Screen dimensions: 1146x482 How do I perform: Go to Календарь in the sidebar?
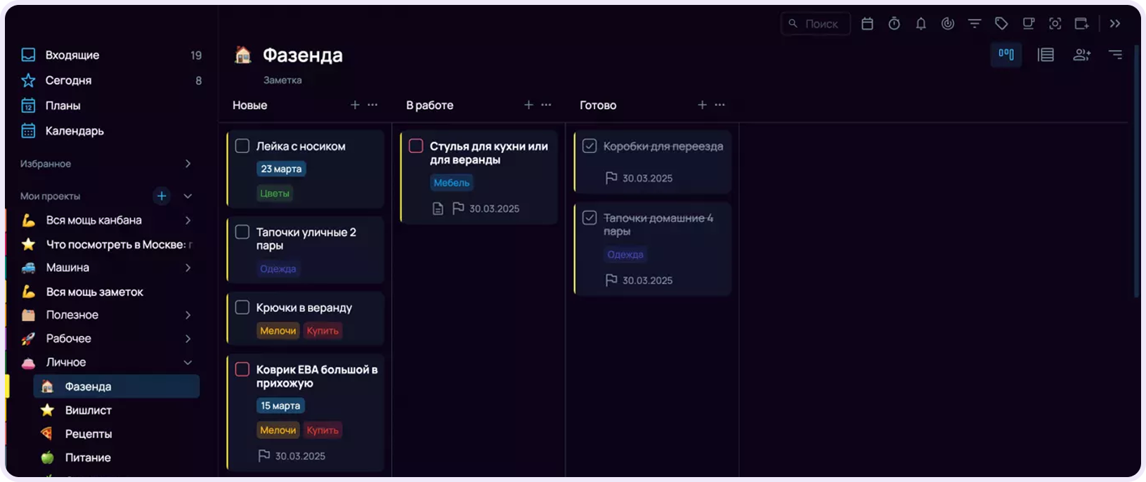(74, 131)
